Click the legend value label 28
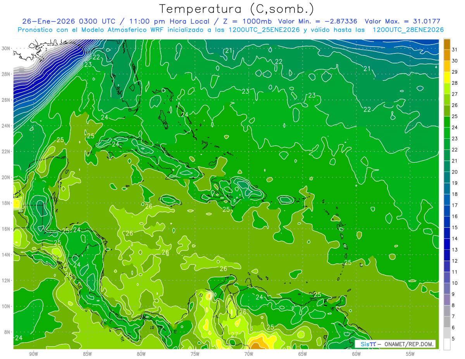This screenshot has width=465, height=359. pyautogui.click(x=455, y=83)
